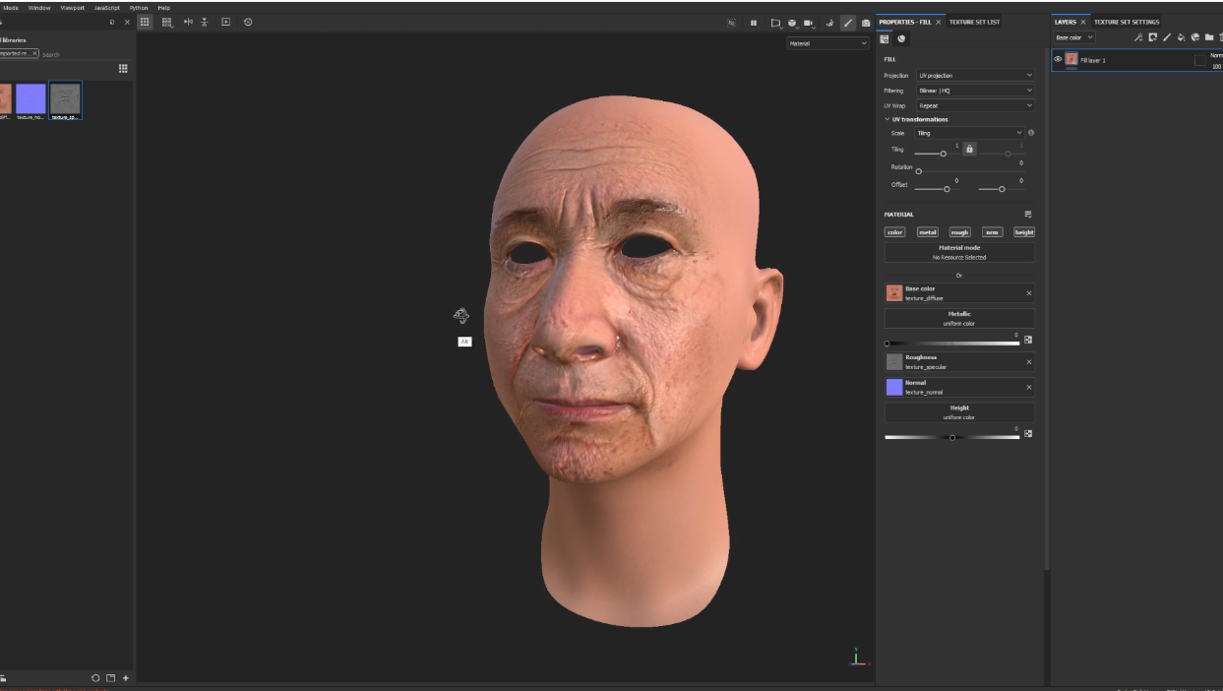Add a fill layer using paint bucket icon

(1181, 37)
